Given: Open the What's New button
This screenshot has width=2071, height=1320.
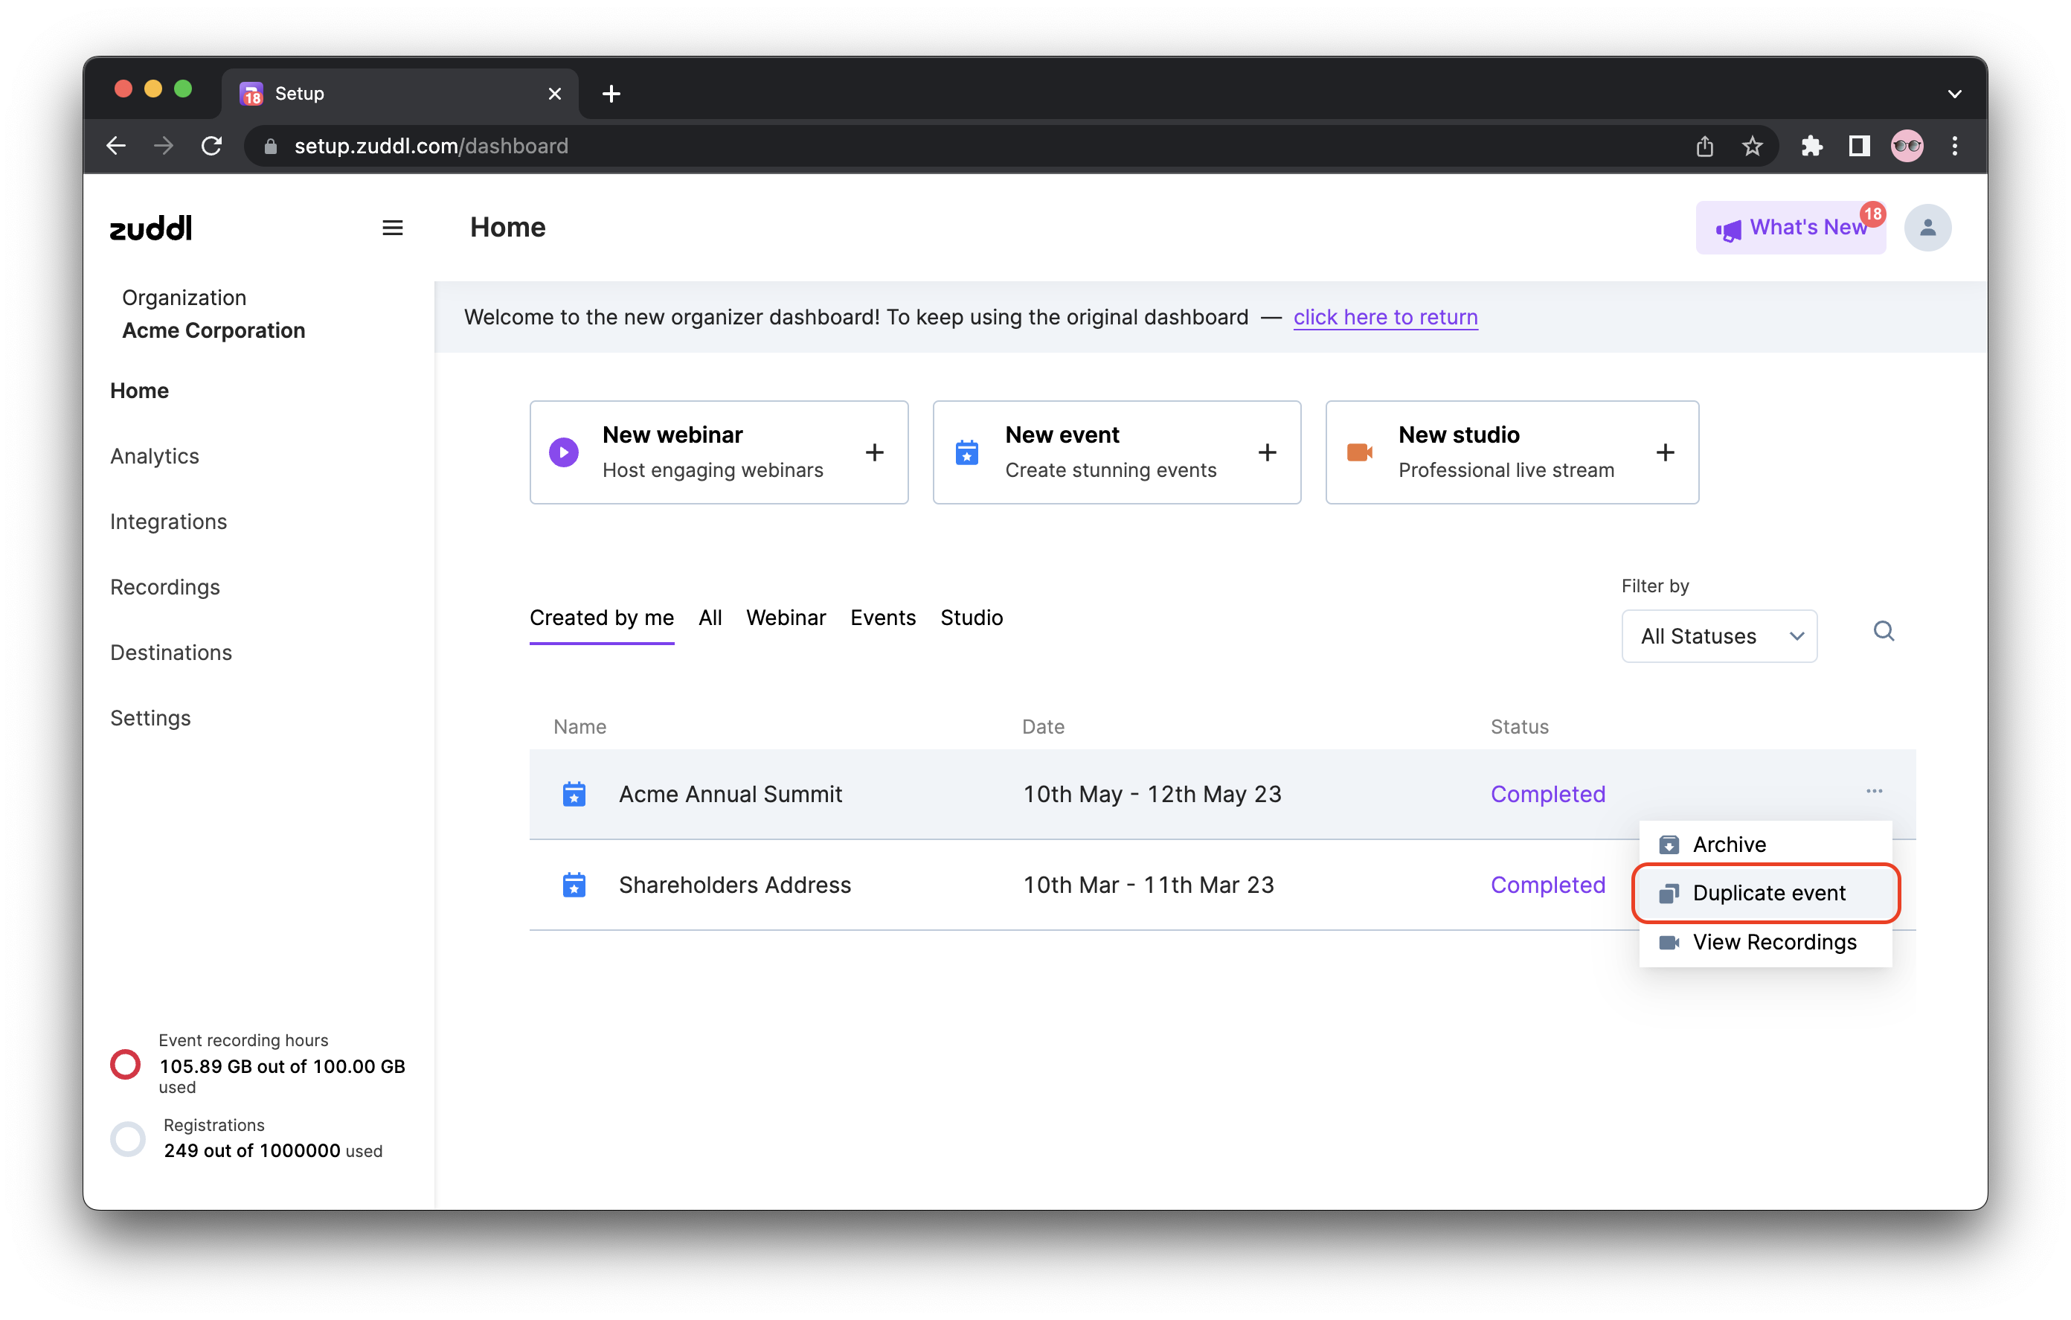Looking at the screenshot, I should (1790, 228).
